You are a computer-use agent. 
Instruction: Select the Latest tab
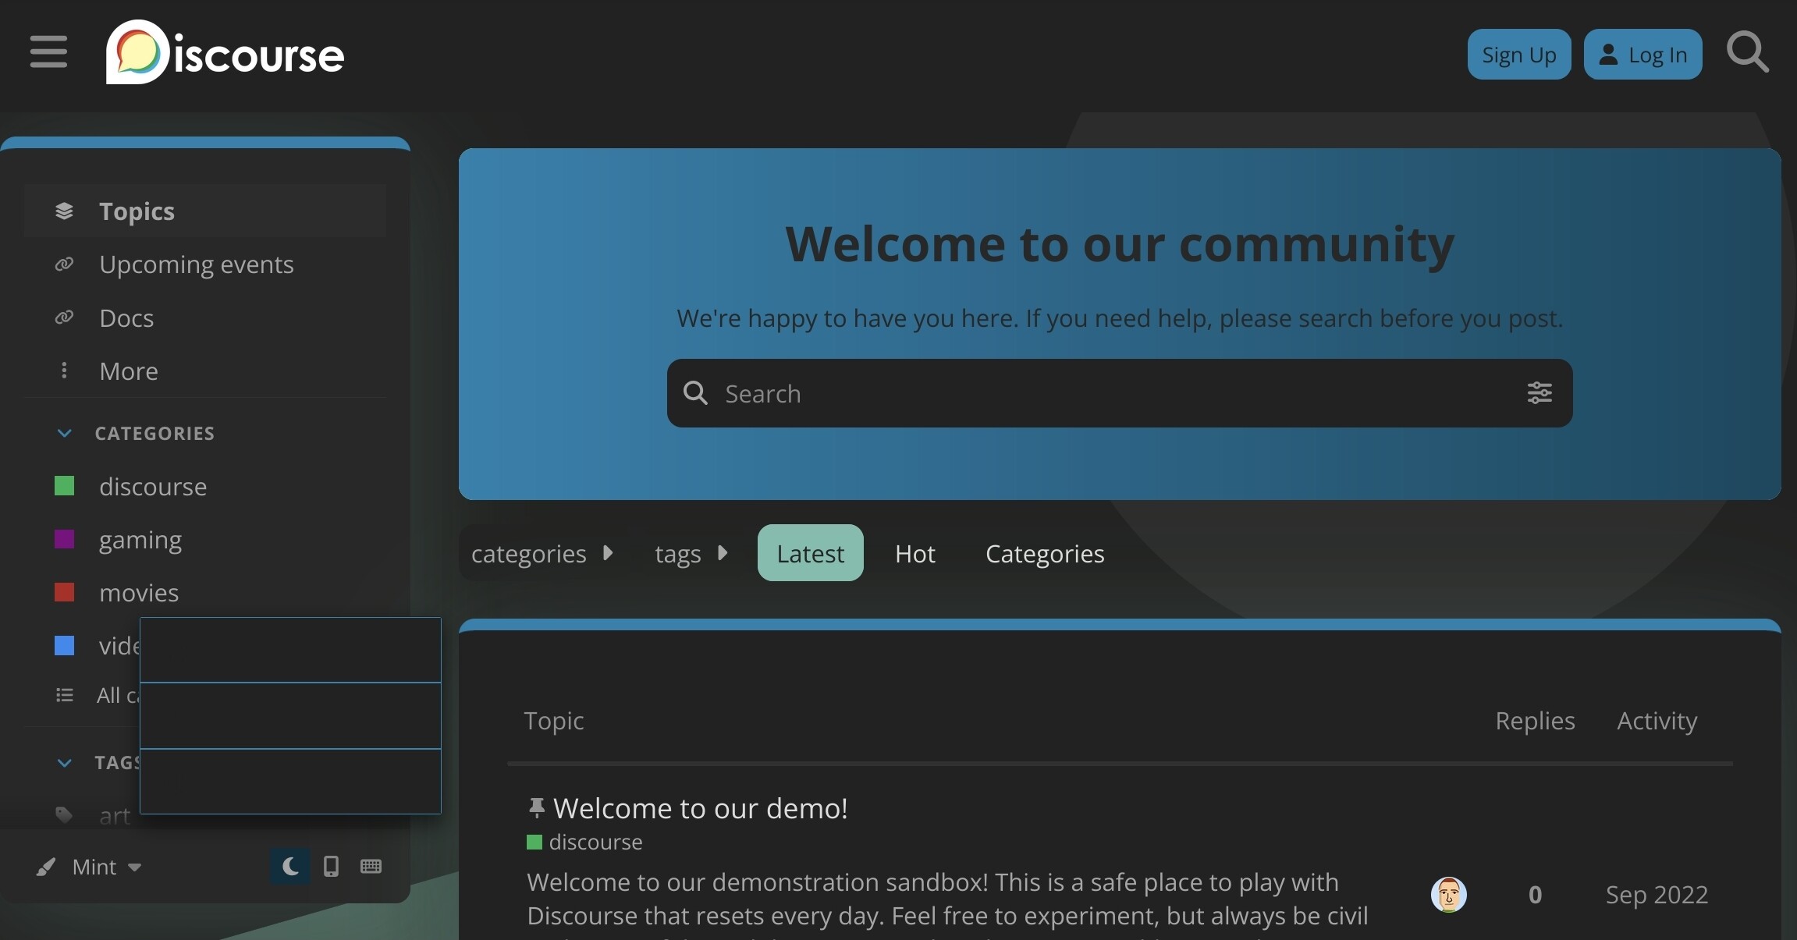[810, 553]
